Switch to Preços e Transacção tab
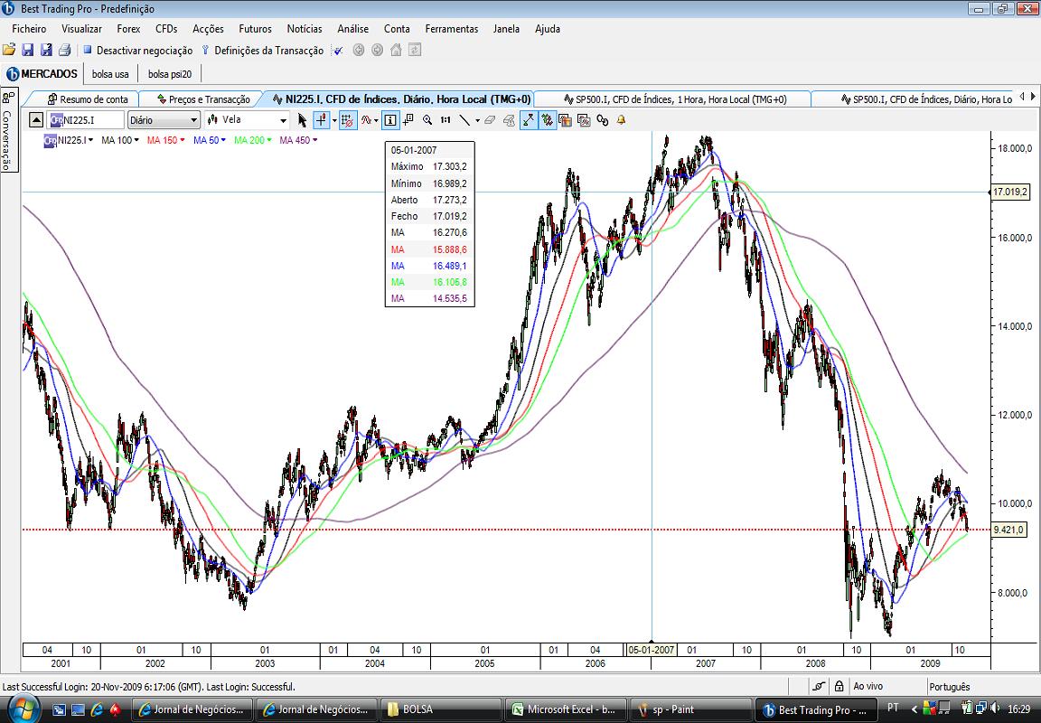This screenshot has width=1041, height=723. (x=203, y=99)
